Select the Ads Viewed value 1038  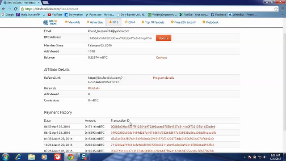pyautogui.click(x=91, y=51)
